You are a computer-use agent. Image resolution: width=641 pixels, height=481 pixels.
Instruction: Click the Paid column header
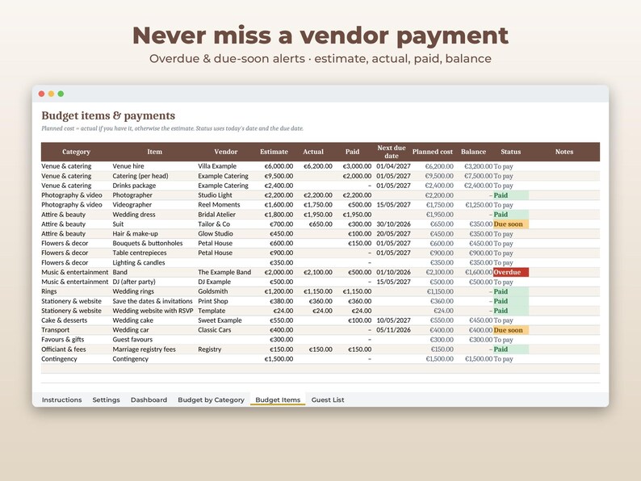click(x=352, y=152)
